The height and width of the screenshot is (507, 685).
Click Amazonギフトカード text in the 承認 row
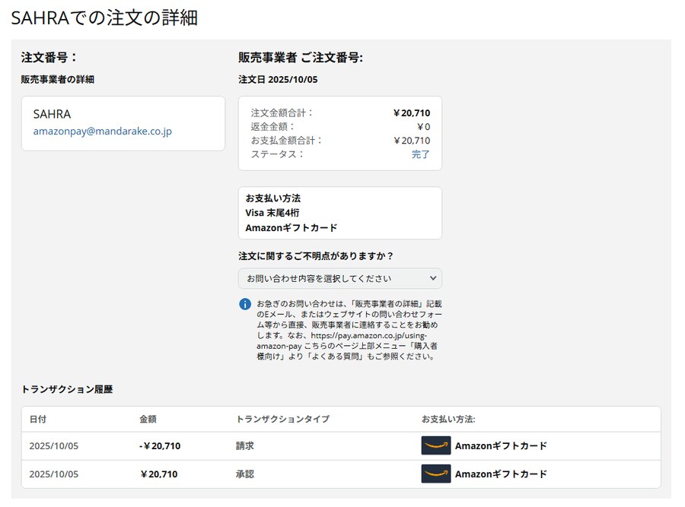point(501,474)
